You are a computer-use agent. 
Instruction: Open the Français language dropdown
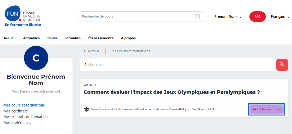coord(280,16)
